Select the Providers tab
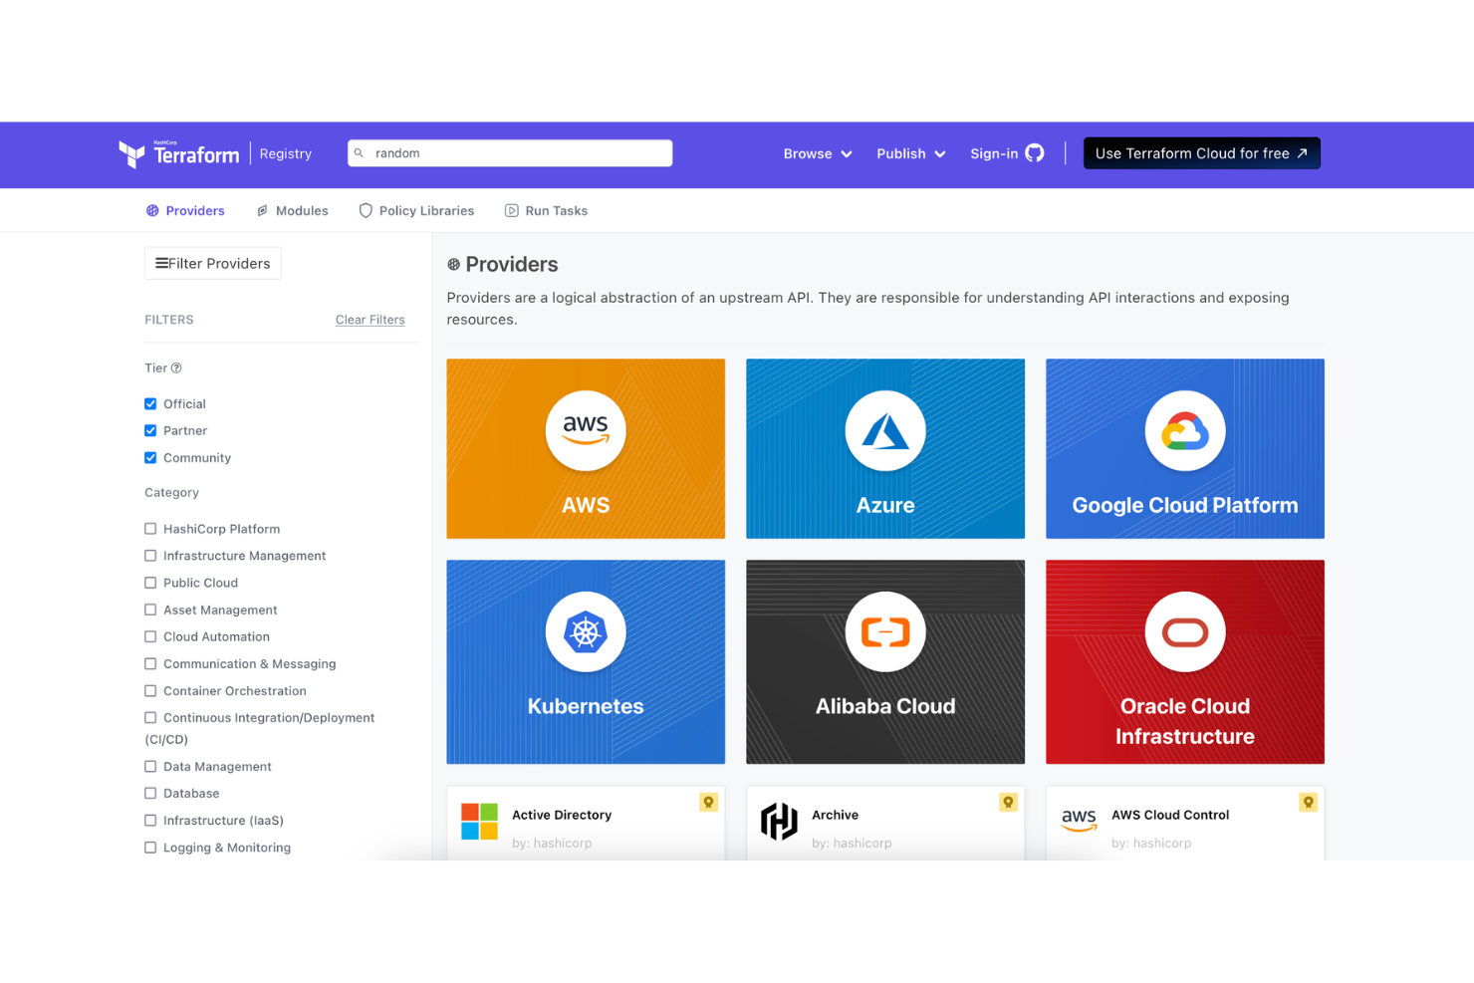 coord(185,211)
